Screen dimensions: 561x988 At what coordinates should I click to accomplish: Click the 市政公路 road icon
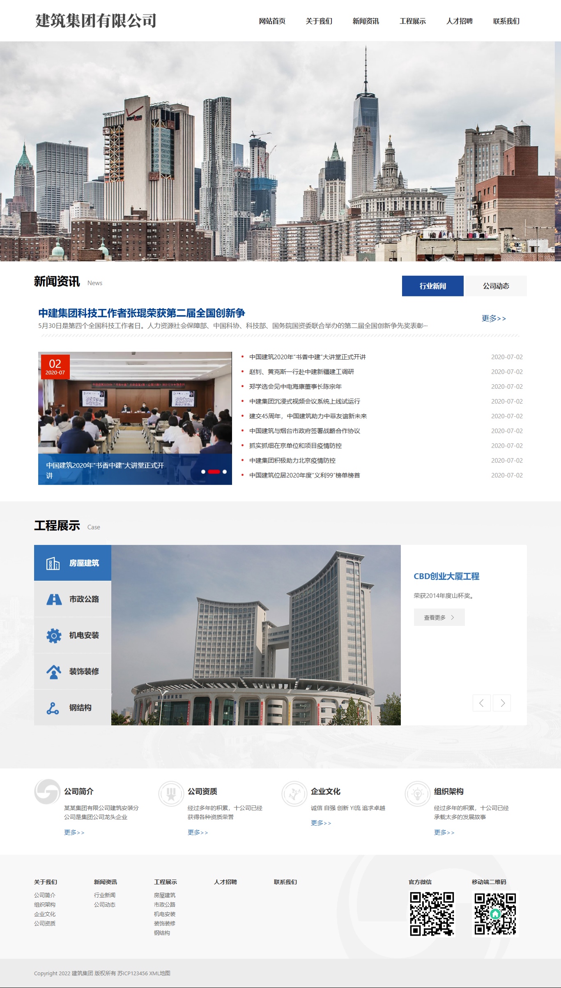(x=54, y=599)
